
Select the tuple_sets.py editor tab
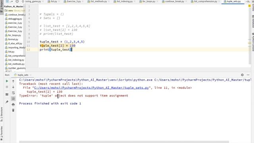[233, 2]
